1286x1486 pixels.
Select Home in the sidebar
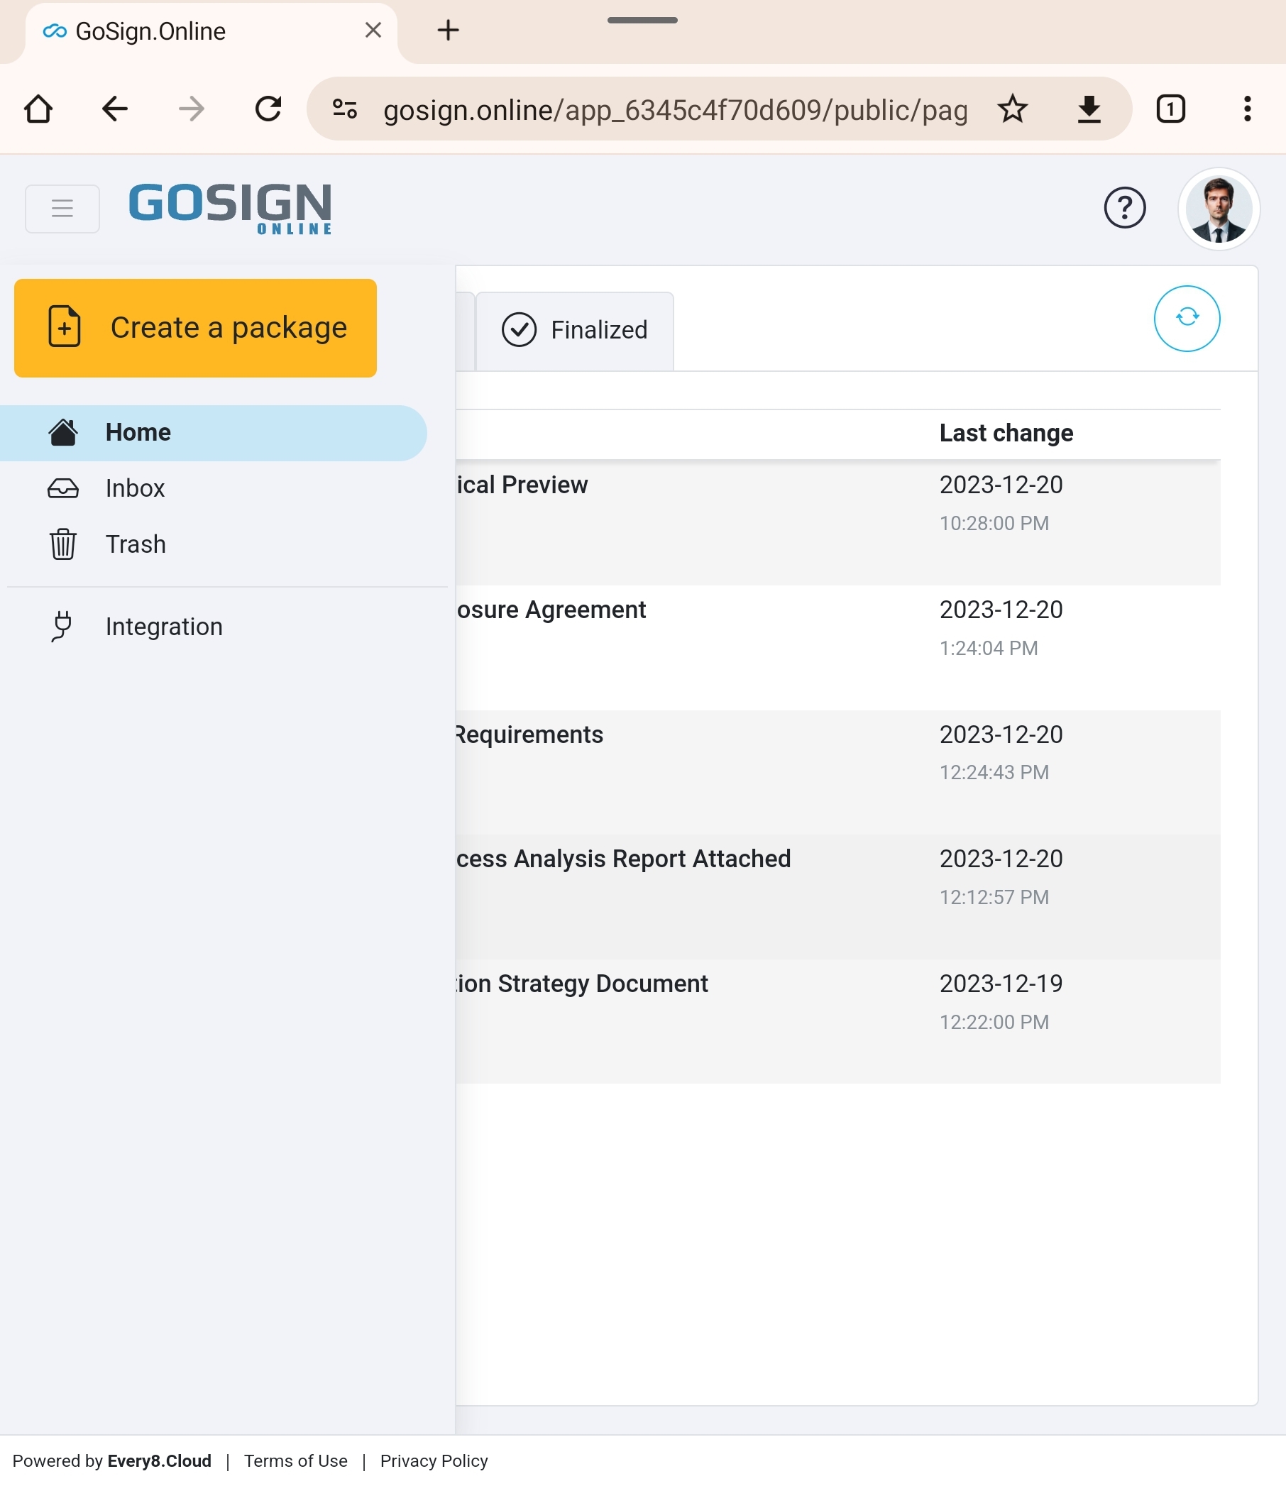pos(138,432)
